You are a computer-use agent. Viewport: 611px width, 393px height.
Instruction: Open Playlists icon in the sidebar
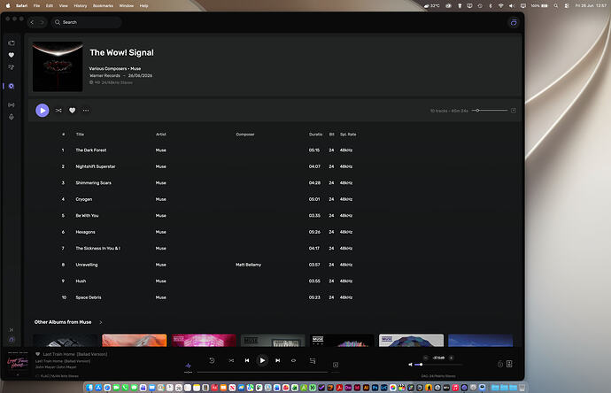pyautogui.click(x=12, y=67)
